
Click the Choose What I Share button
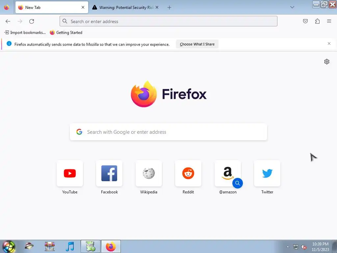point(197,44)
